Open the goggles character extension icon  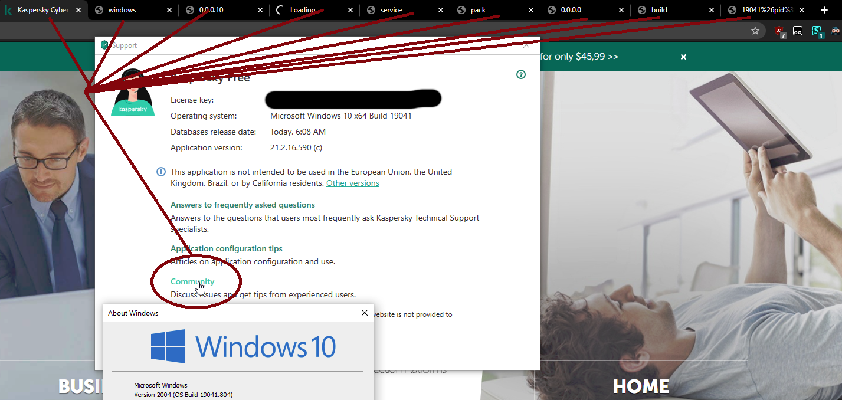click(x=836, y=31)
